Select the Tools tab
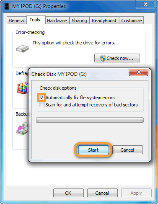Screen dimensions: 158x204 [35, 20]
